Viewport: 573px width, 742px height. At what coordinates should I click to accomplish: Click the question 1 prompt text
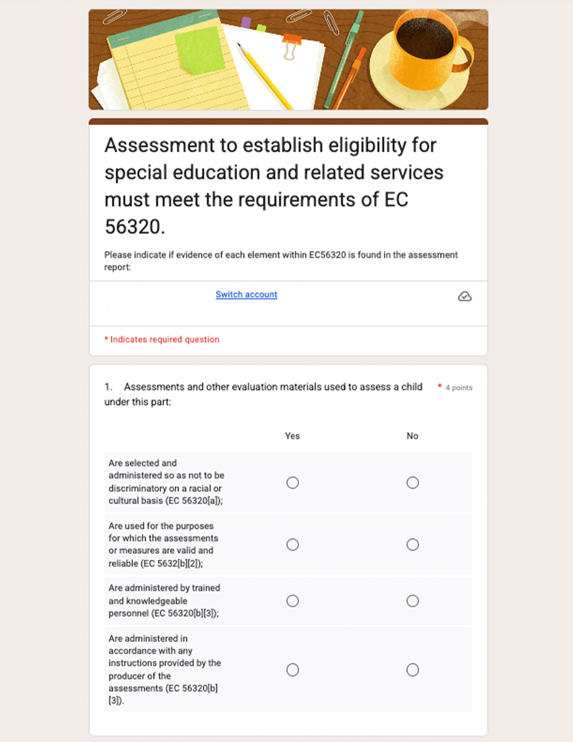pyautogui.click(x=263, y=394)
